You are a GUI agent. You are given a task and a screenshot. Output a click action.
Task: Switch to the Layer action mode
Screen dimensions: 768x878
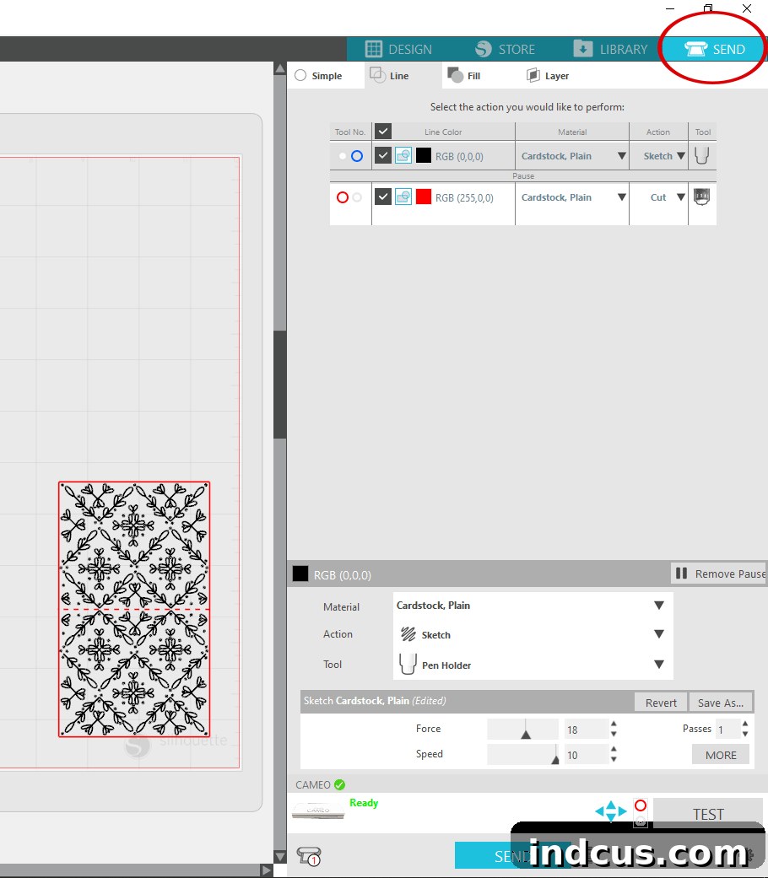[548, 75]
